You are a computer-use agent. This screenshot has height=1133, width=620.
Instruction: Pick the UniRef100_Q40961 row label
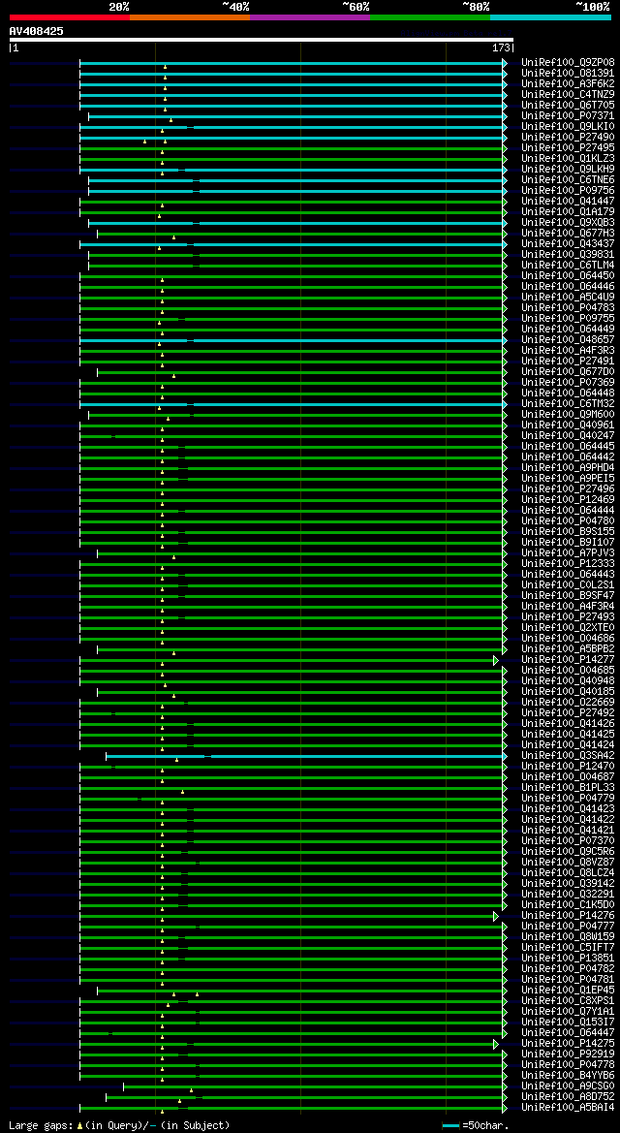pos(568,425)
